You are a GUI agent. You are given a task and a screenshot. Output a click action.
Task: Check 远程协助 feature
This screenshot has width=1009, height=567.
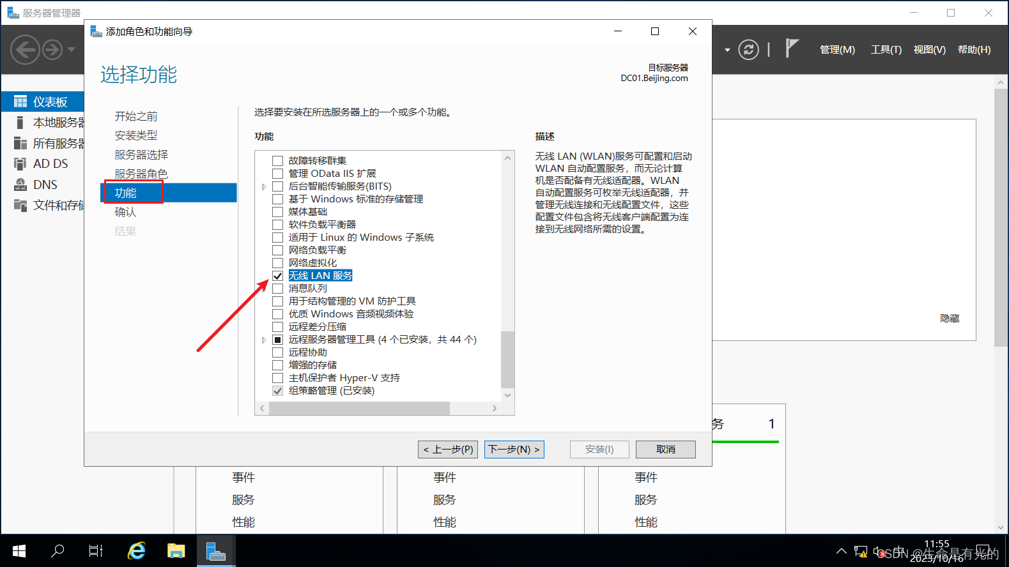(x=277, y=352)
